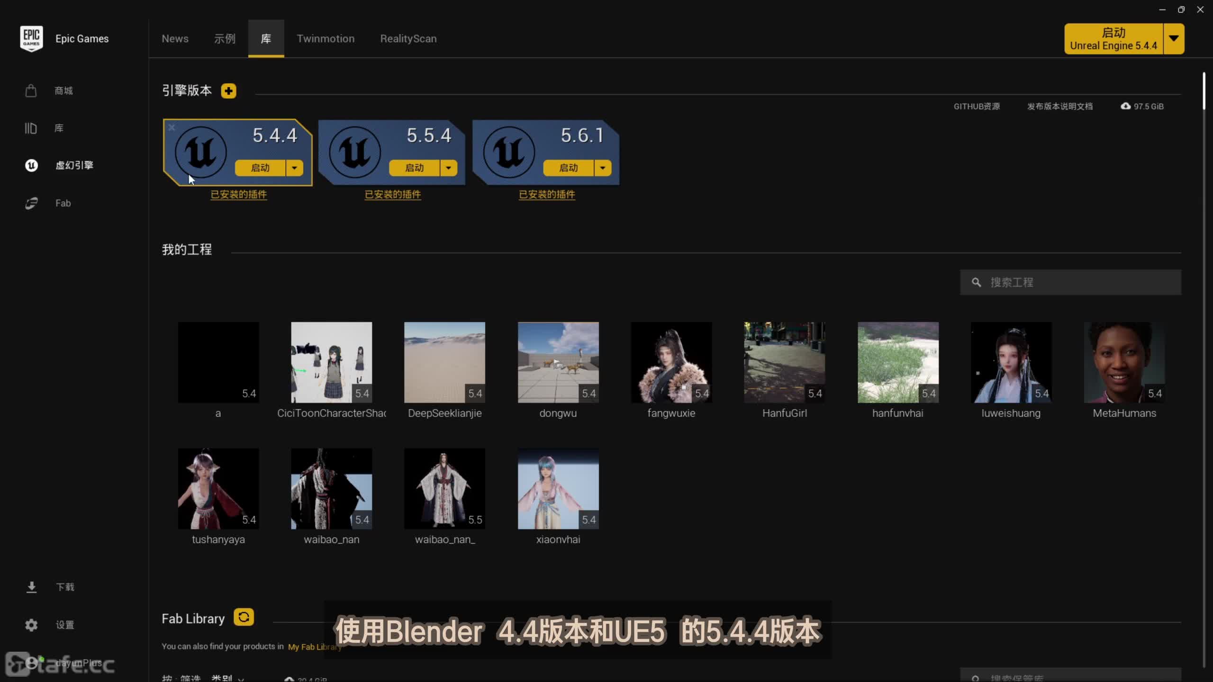Switch to the RealityScan tab
The height and width of the screenshot is (682, 1213).
point(408,38)
